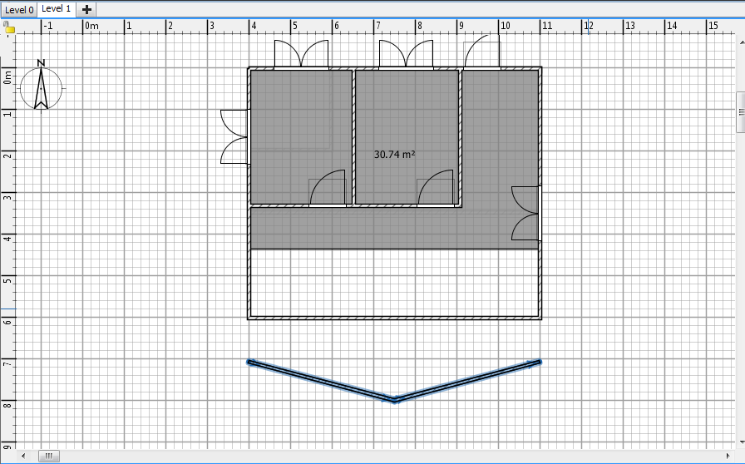Select the north compass rose
Screen dimensions: 745x464
coord(41,85)
